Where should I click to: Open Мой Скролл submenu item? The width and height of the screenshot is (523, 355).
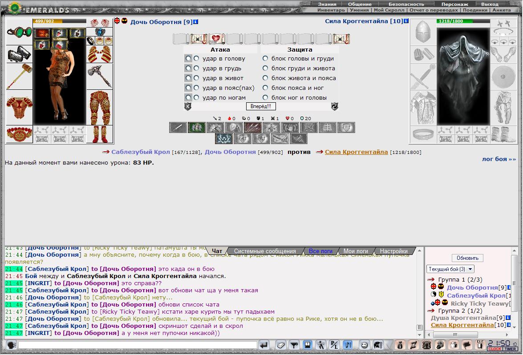click(x=389, y=10)
